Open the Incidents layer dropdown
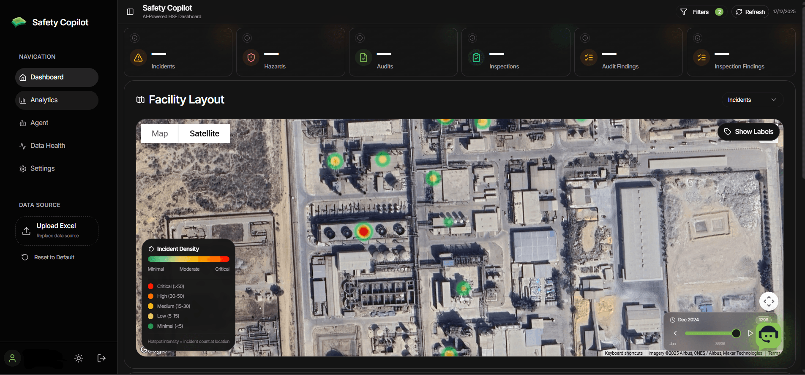805x375 pixels. point(751,100)
